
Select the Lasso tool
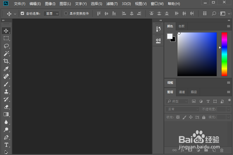coord(6,46)
